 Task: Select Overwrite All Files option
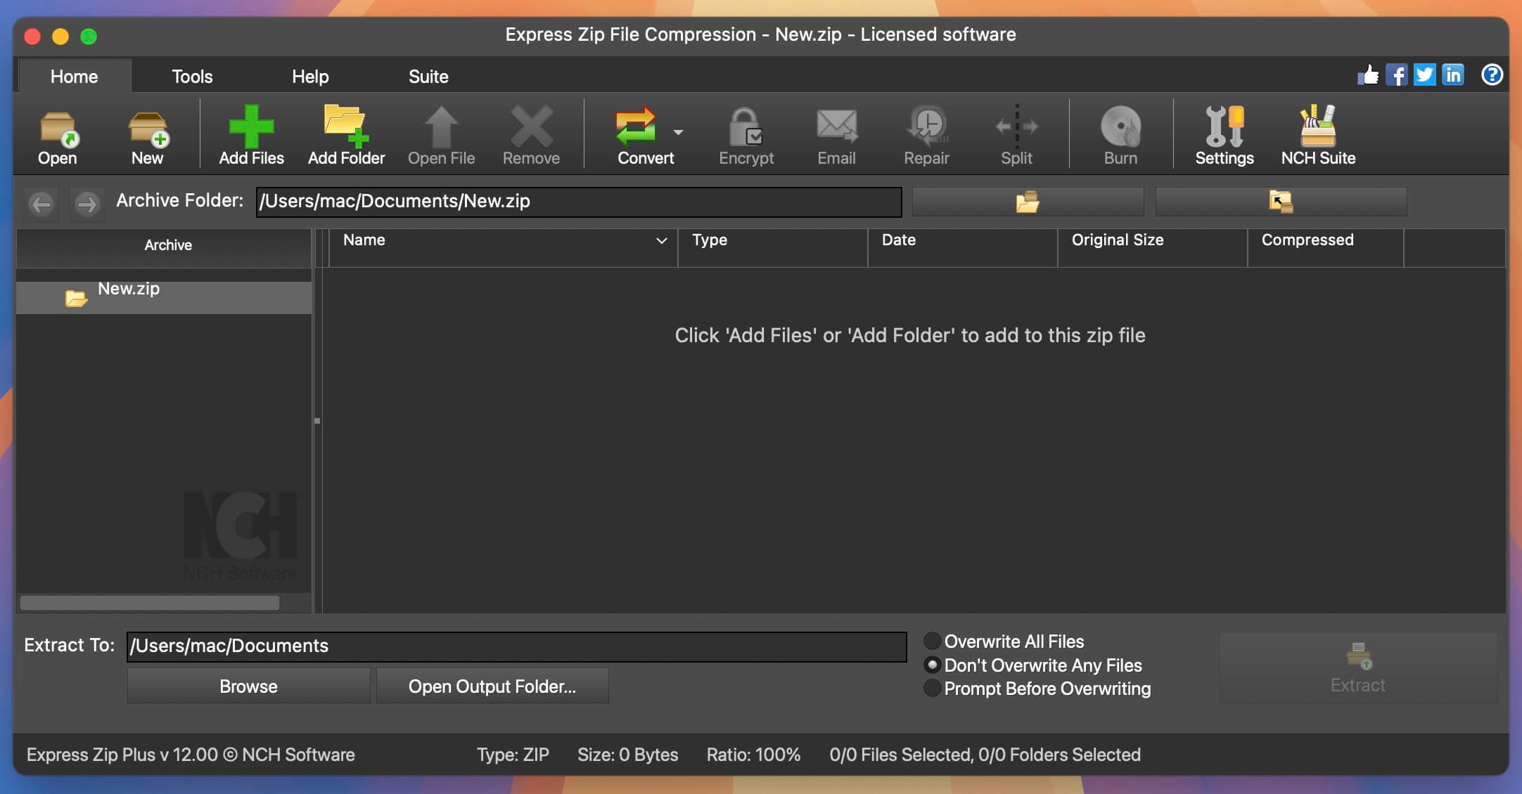[933, 641]
